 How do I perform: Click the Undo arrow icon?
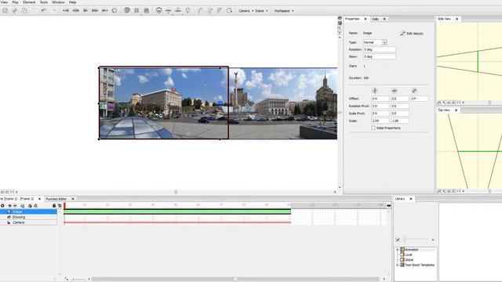pyautogui.click(x=44, y=10)
